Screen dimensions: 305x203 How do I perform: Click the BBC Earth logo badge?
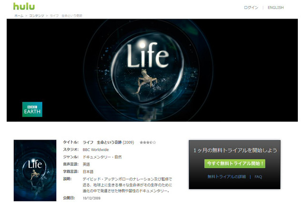click(x=32, y=110)
